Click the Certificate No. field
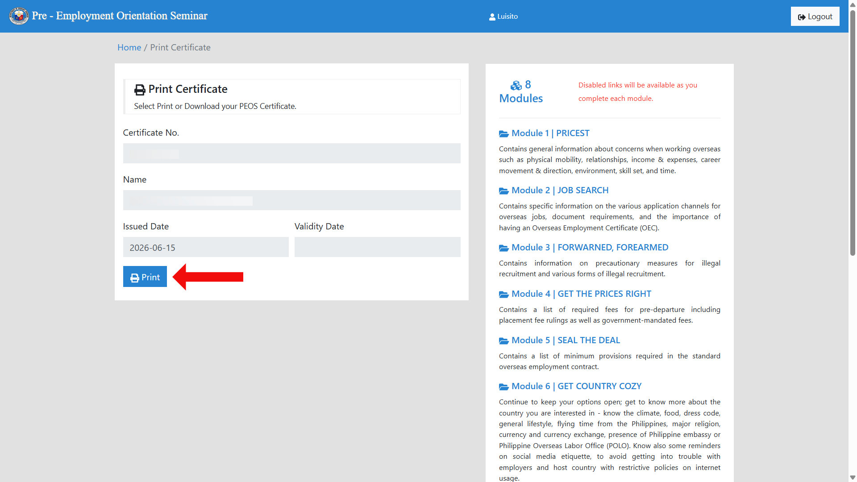This screenshot has width=857, height=482. tap(291, 153)
